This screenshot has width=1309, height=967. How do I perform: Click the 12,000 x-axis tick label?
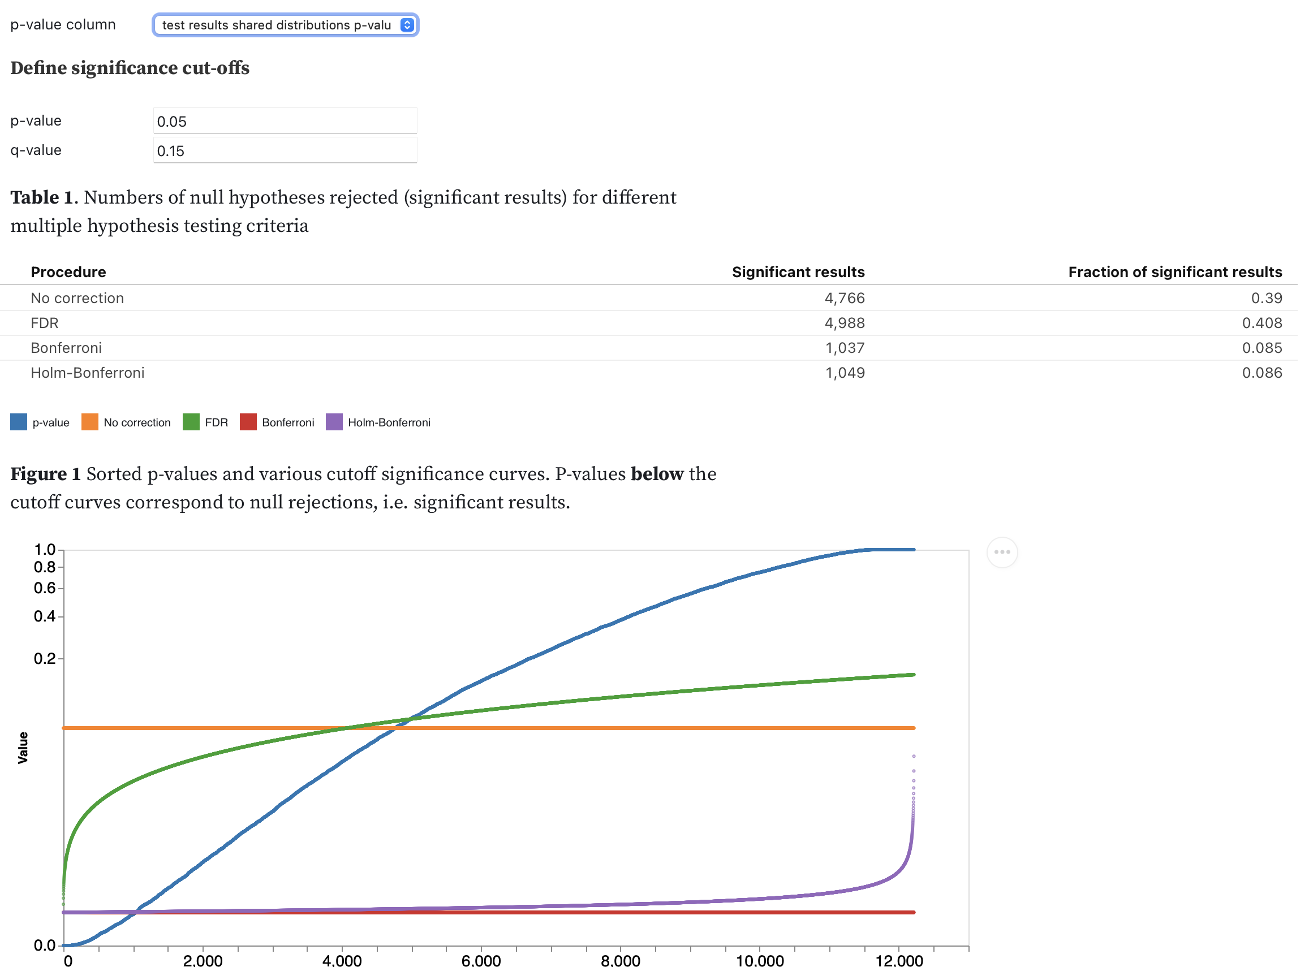tap(899, 960)
